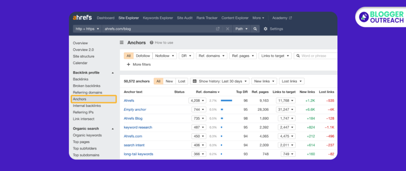Click the How to use help icon
The height and width of the screenshot is (171, 406).
pyautogui.click(x=151, y=43)
